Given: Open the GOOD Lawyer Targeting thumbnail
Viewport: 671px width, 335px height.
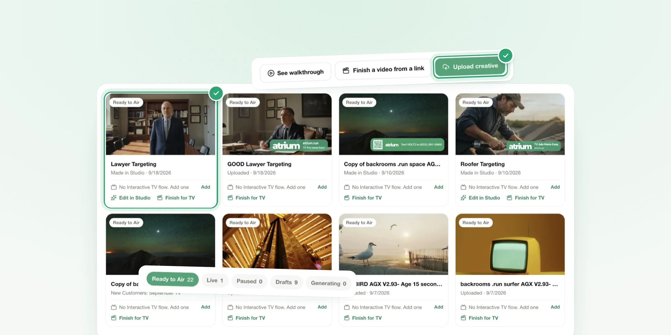Looking at the screenshot, I should pos(277,124).
